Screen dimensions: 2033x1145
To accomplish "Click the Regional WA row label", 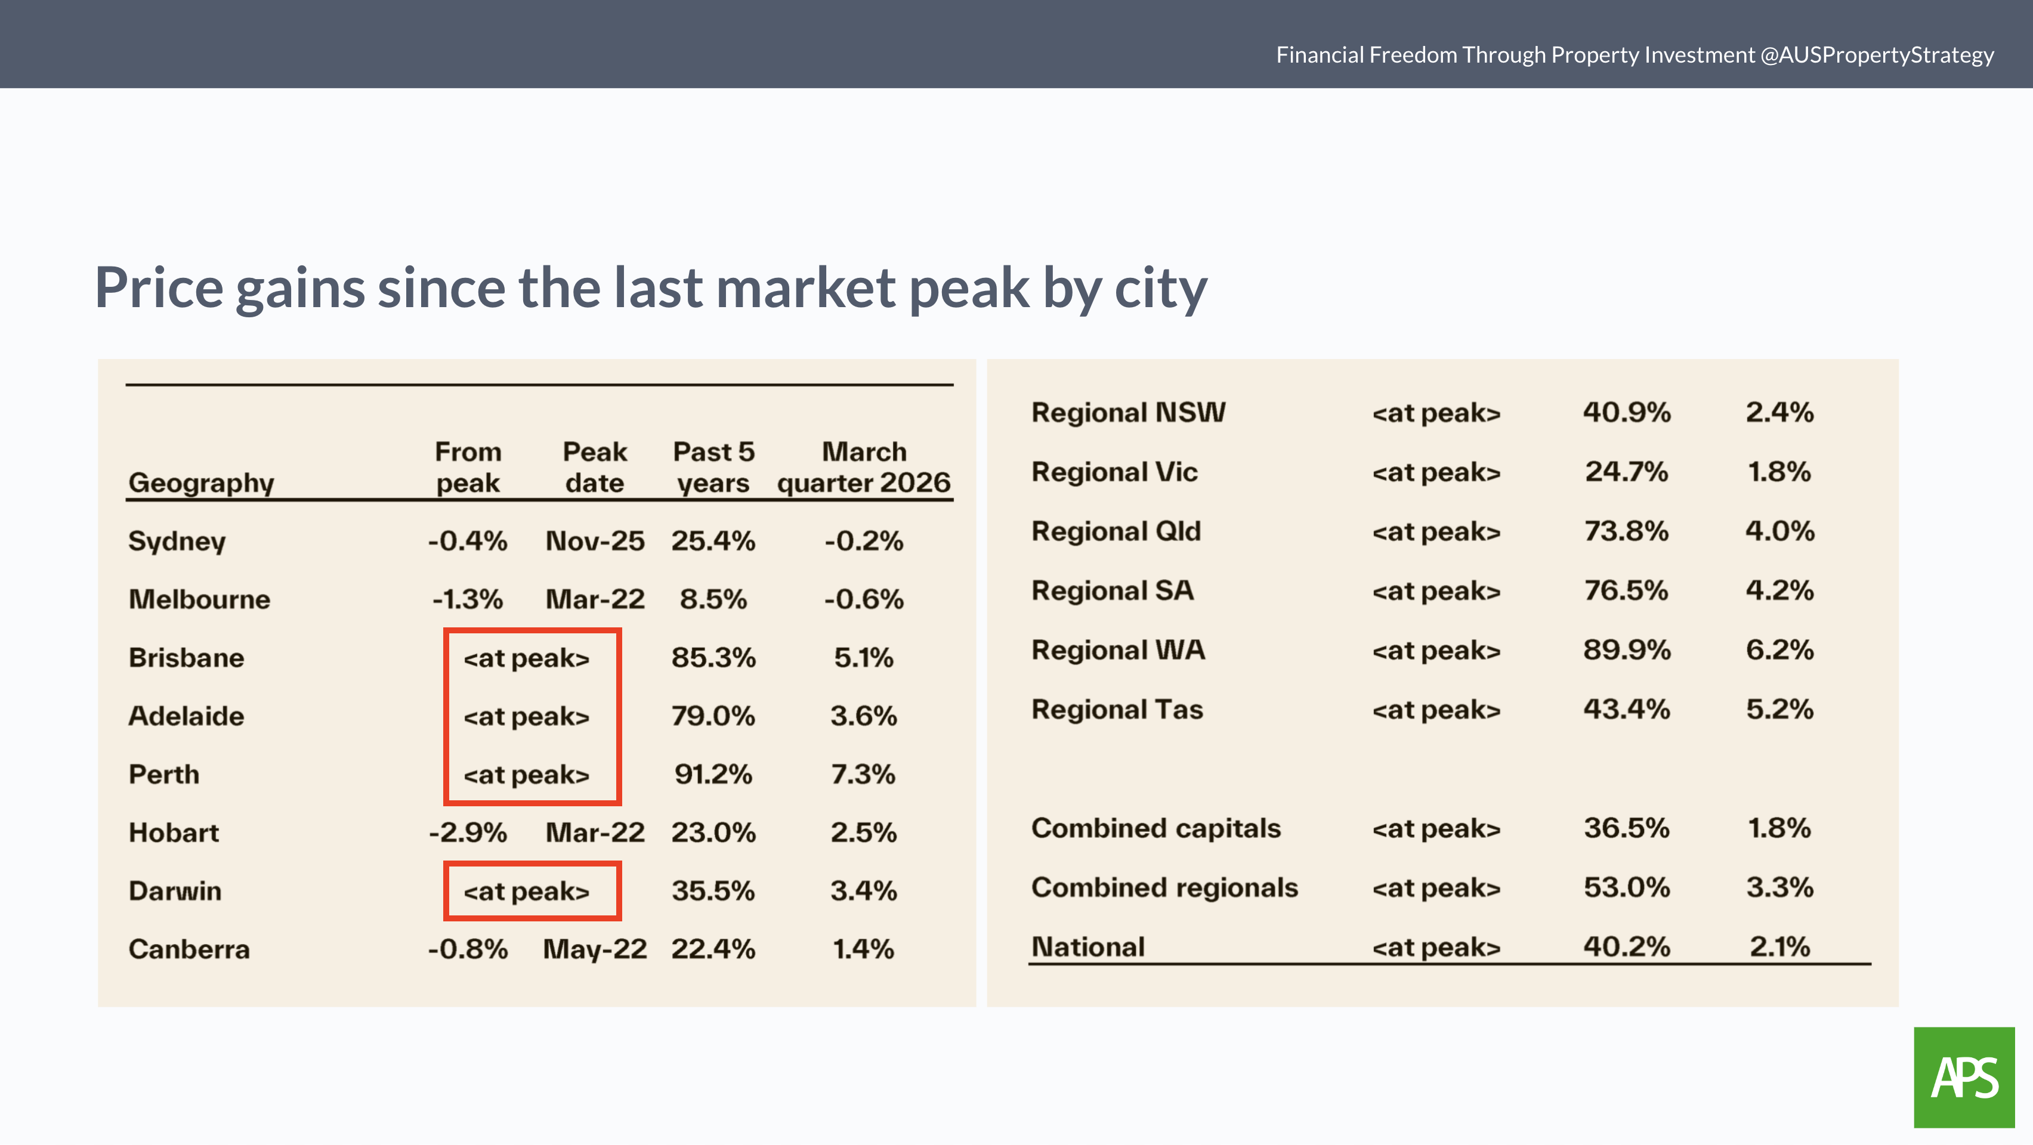I will (1117, 650).
